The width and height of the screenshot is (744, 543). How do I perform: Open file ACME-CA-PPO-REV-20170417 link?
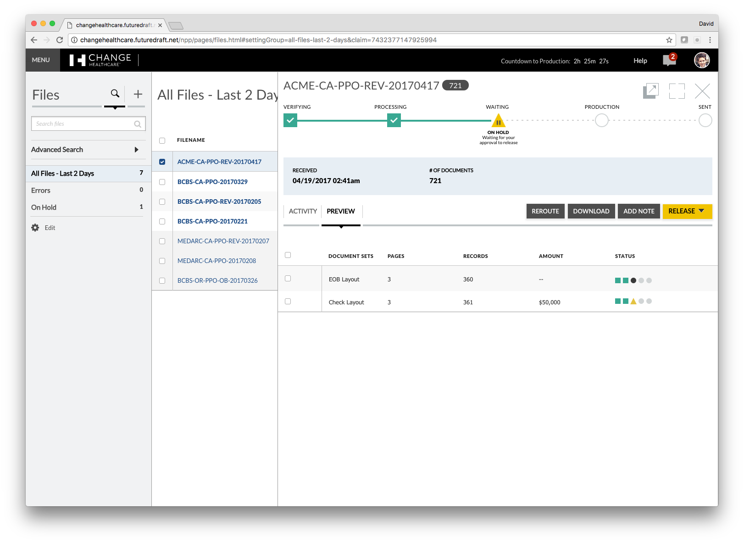click(x=219, y=162)
